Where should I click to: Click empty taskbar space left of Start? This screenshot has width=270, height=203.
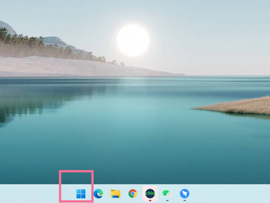click(x=29, y=194)
